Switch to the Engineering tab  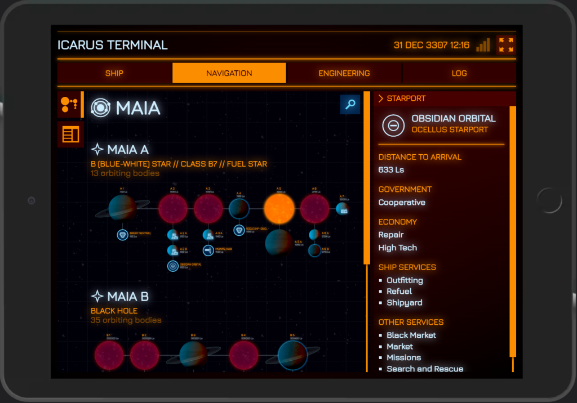coord(344,73)
